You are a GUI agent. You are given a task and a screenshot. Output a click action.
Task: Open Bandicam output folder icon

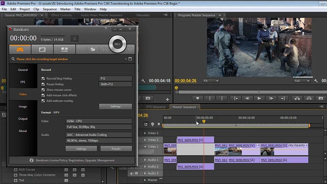coord(93,49)
